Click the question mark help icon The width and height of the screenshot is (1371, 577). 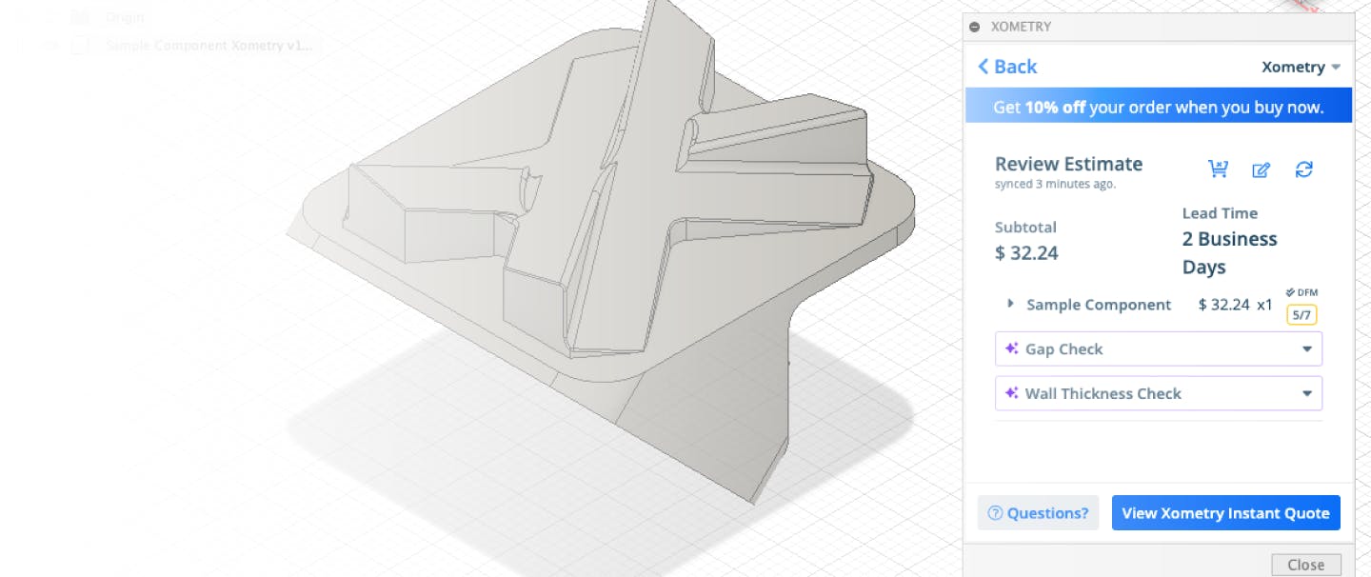pos(995,513)
